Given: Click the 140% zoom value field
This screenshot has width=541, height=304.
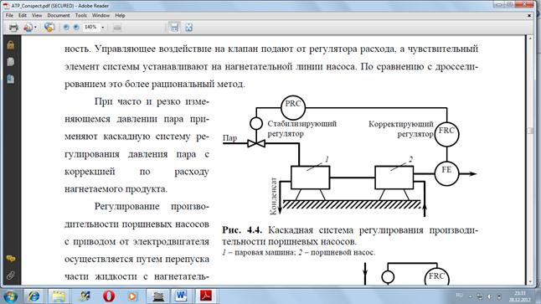Looking at the screenshot, I should coord(90,28).
